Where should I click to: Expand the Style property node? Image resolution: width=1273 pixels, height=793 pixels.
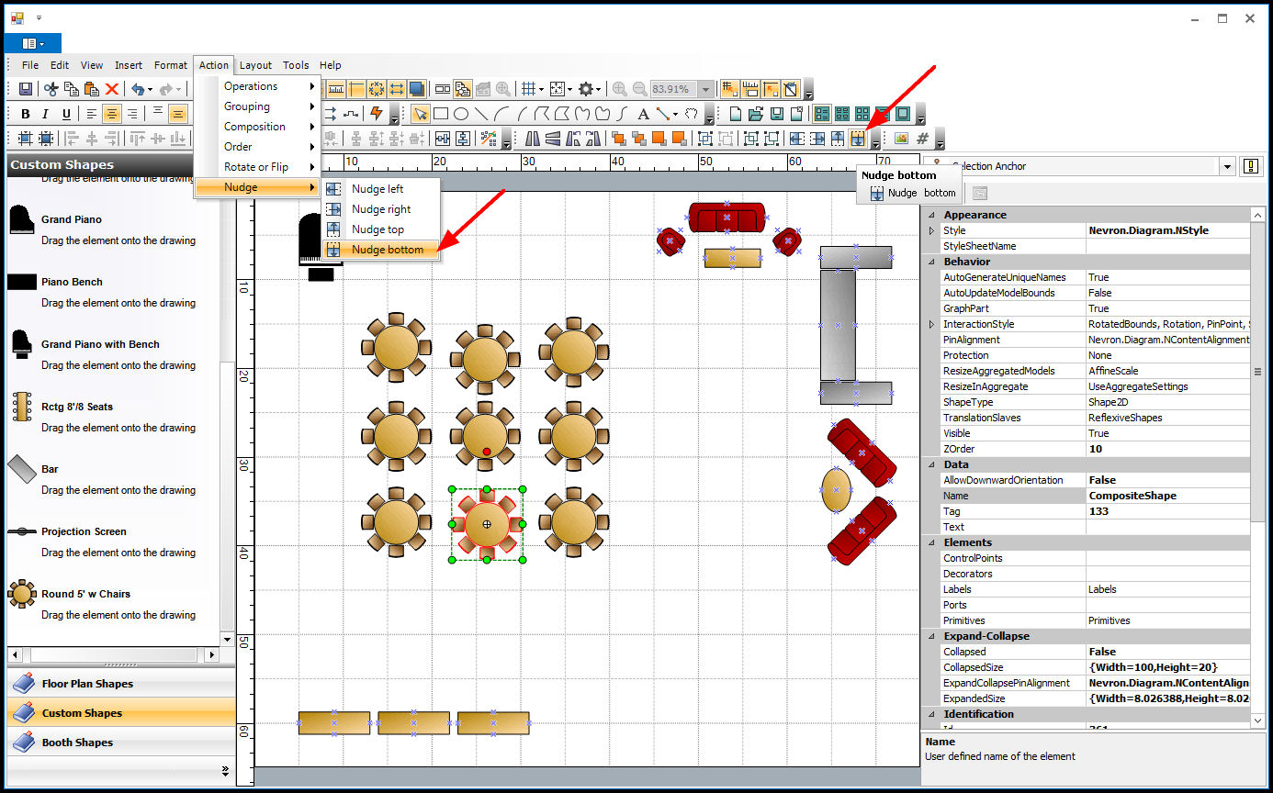[931, 230]
